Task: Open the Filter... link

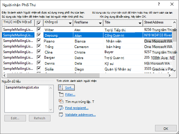Action: coord(70,95)
